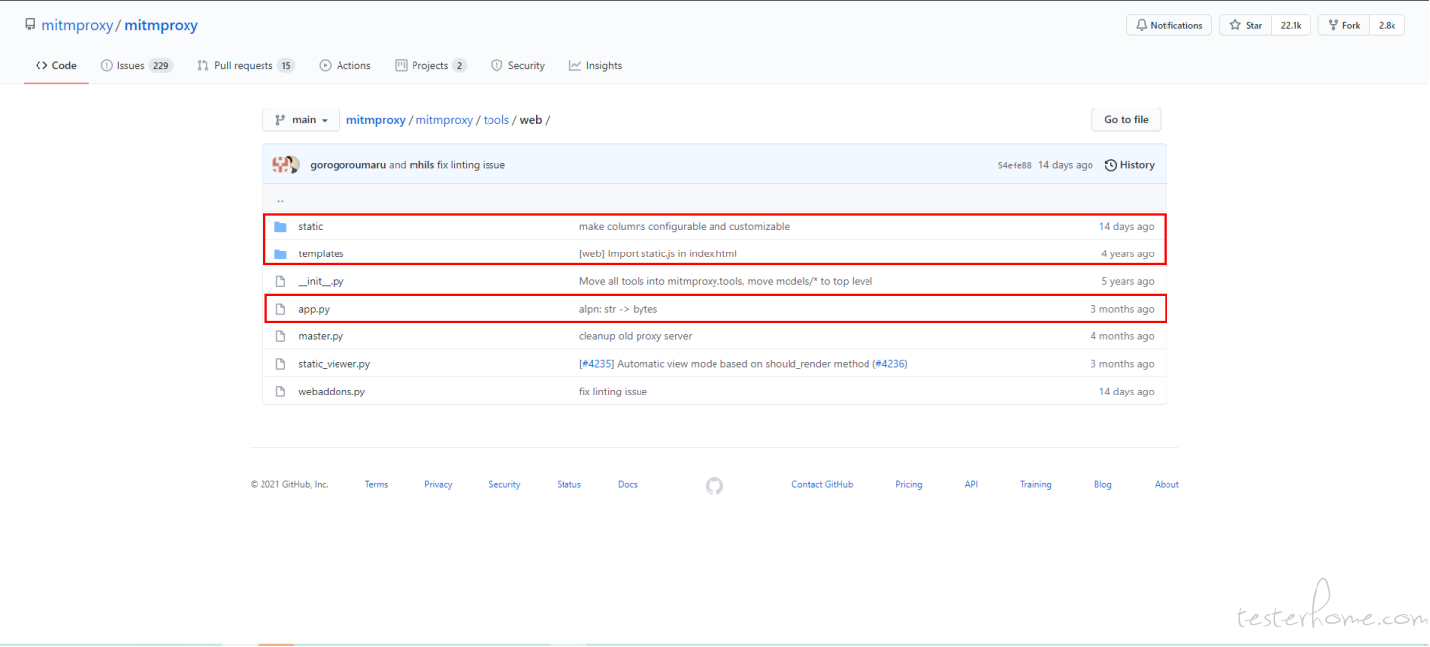Click the file icon next to app.py

pyautogui.click(x=280, y=310)
